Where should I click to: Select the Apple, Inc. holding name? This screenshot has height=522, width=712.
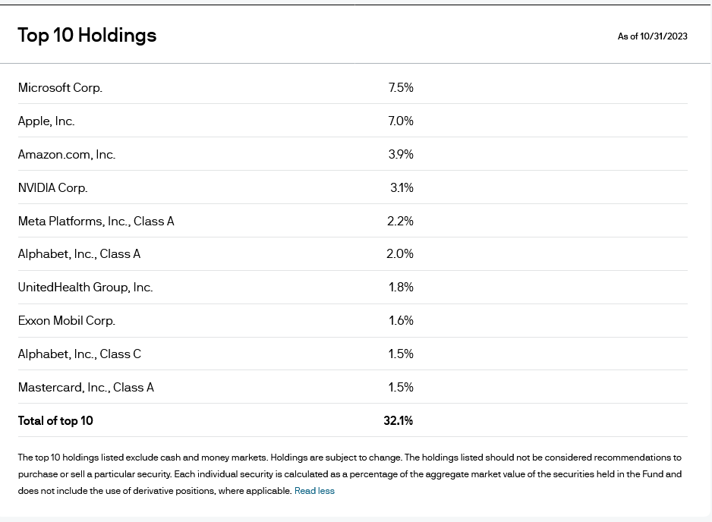[x=46, y=121]
